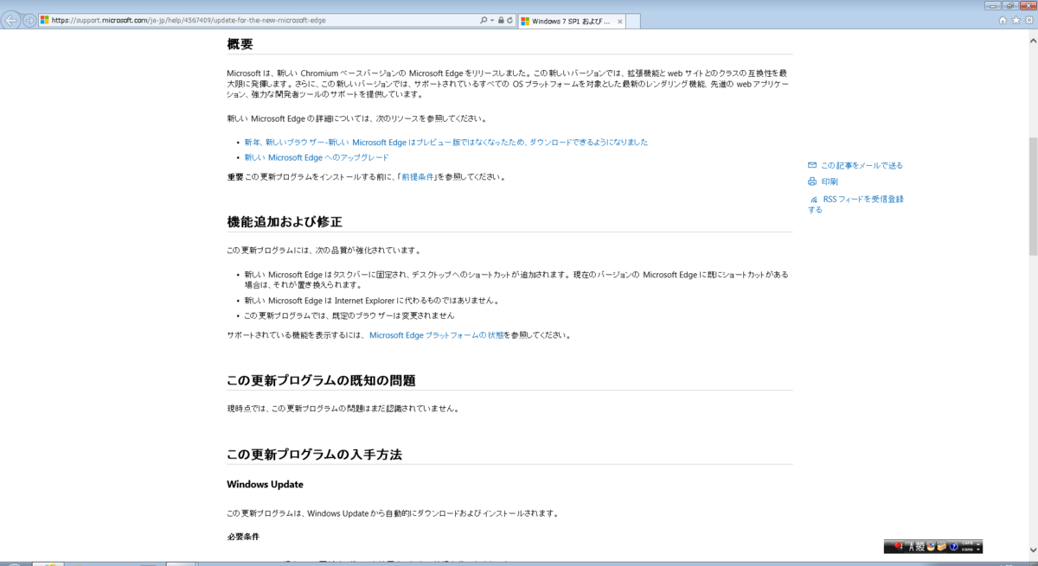Click the red IME switch icon in language bar
1038x566 pixels.
coord(899,547)
